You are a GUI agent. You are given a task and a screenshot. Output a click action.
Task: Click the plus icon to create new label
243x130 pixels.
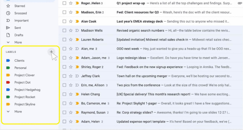coord(51,52)
